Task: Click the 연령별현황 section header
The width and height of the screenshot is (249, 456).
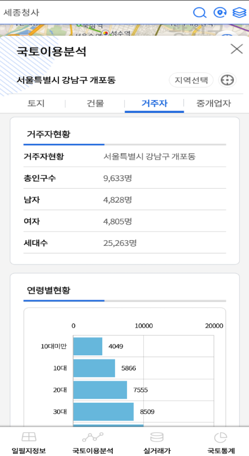Action: coord(49,290)
